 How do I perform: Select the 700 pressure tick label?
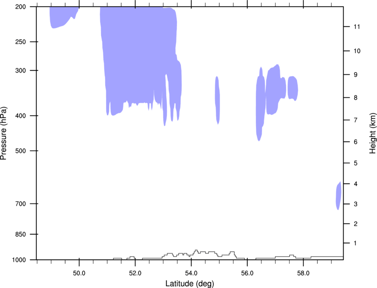(x=20, y=204)
